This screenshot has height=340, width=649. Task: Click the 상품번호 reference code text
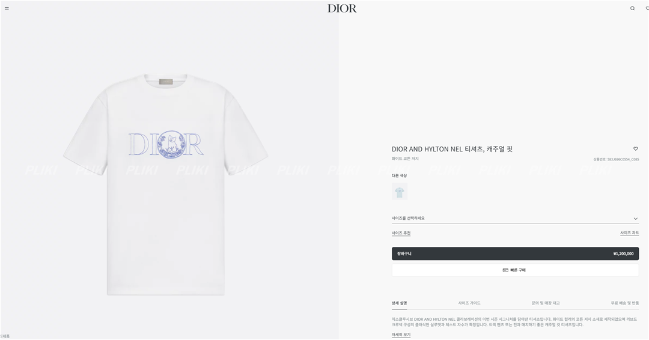(616, 159)
